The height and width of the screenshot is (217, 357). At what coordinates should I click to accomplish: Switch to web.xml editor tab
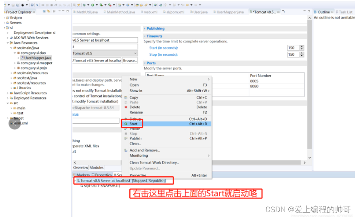click(x=149, y=12)
